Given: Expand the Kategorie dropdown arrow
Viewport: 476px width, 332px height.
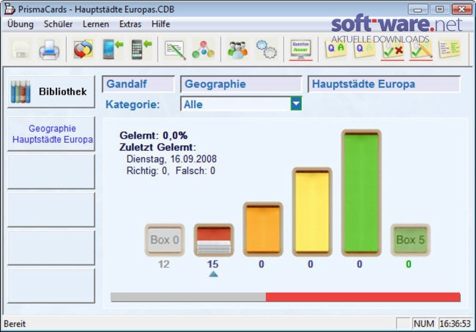Looking at the screenshot, I should (x=296, y=104).
